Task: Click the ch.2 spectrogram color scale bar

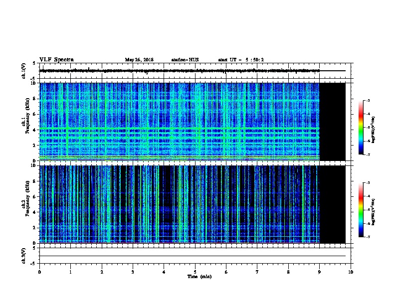Action: click(361, 210)
